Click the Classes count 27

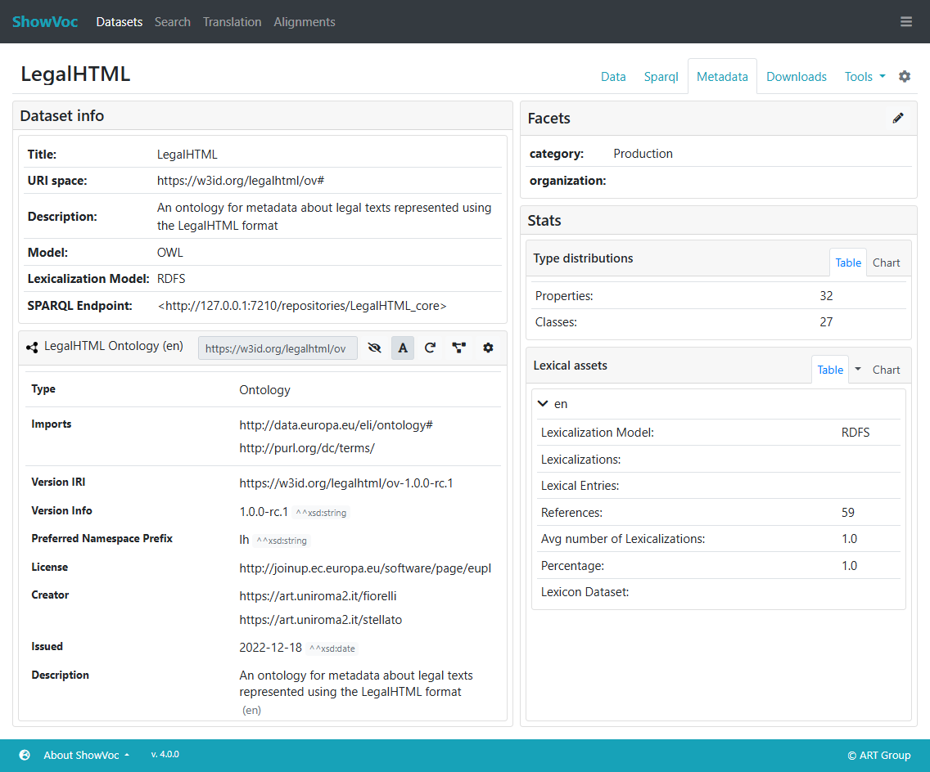click(x=826, y=321)
